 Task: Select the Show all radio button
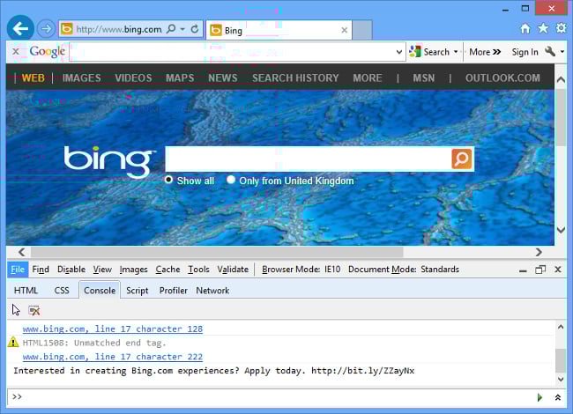pos(168,180)
